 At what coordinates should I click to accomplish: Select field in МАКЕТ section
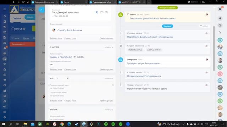point(56,101)
